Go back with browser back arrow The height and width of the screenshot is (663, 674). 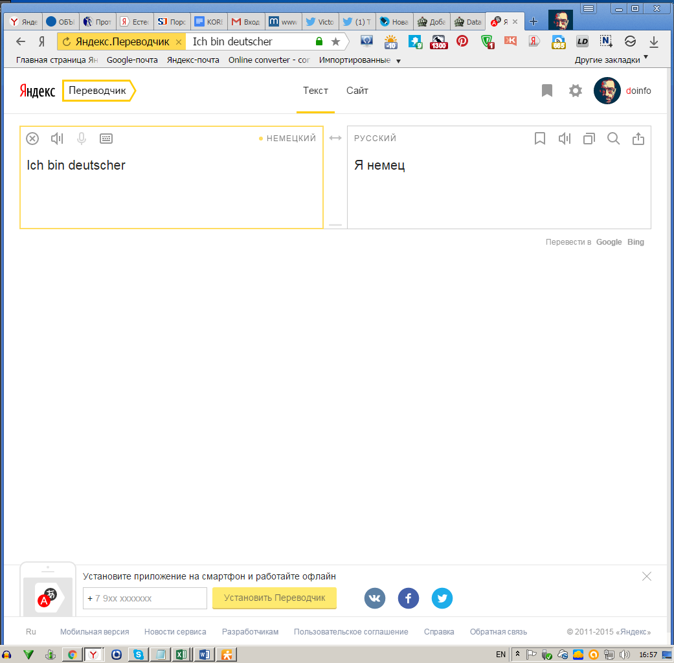click(20, 41)
